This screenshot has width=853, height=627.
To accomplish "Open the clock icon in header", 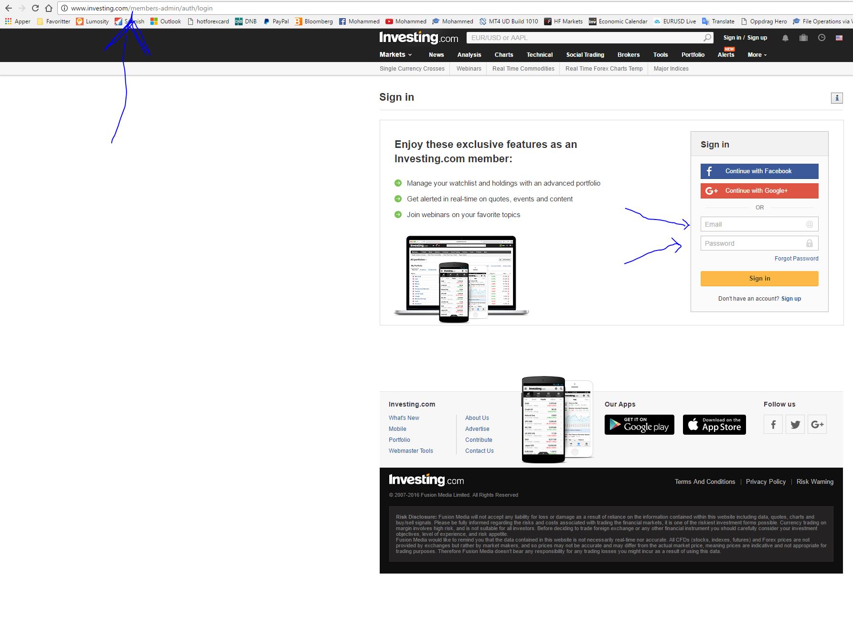I will pyautogui.click(x=821, y=38).
